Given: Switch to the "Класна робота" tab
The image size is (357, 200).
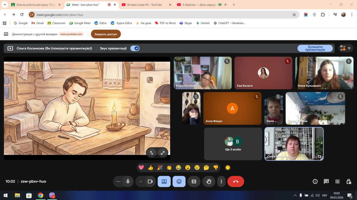Looking at the screenshot, I should point(34,5).
